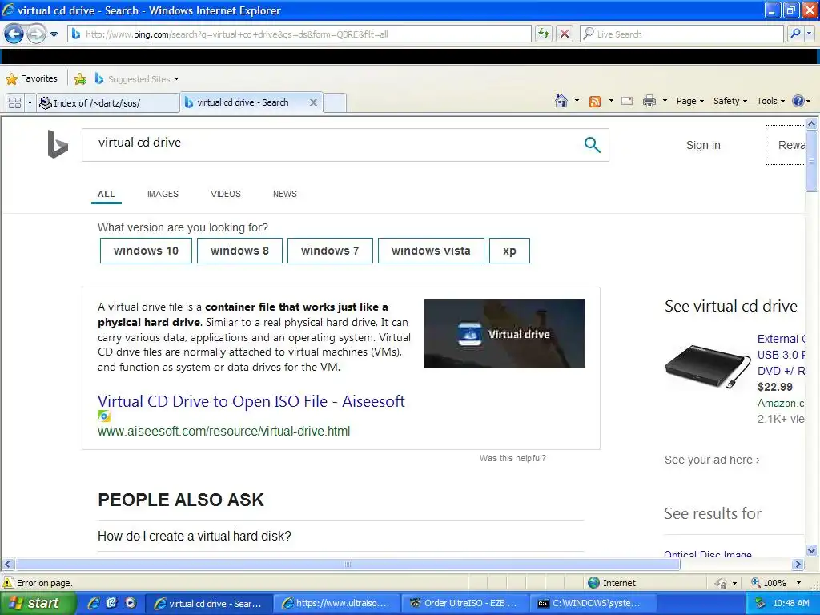Viewport: 820px width, 615px height.
Task: Switch to the Index of /~dartz/isos/ tab
Action: tap(108, 103)
